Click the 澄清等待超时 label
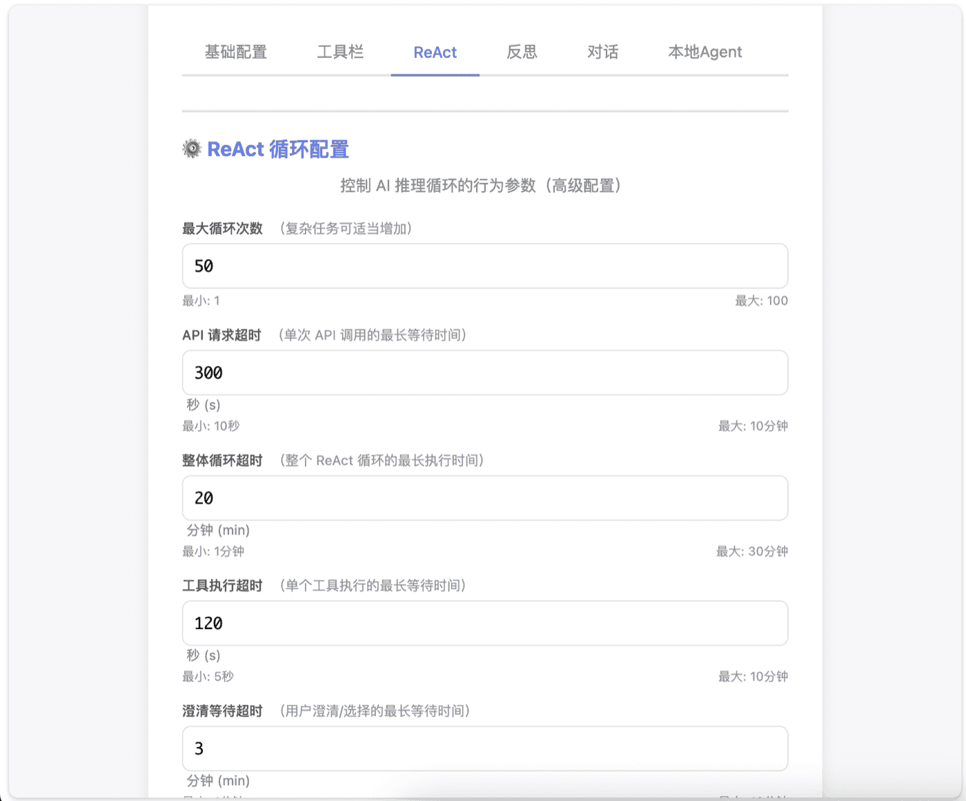This screenshot has height=801, width=966. tap(222, 711)
